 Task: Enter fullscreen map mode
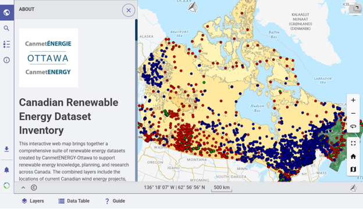point(353,143)
